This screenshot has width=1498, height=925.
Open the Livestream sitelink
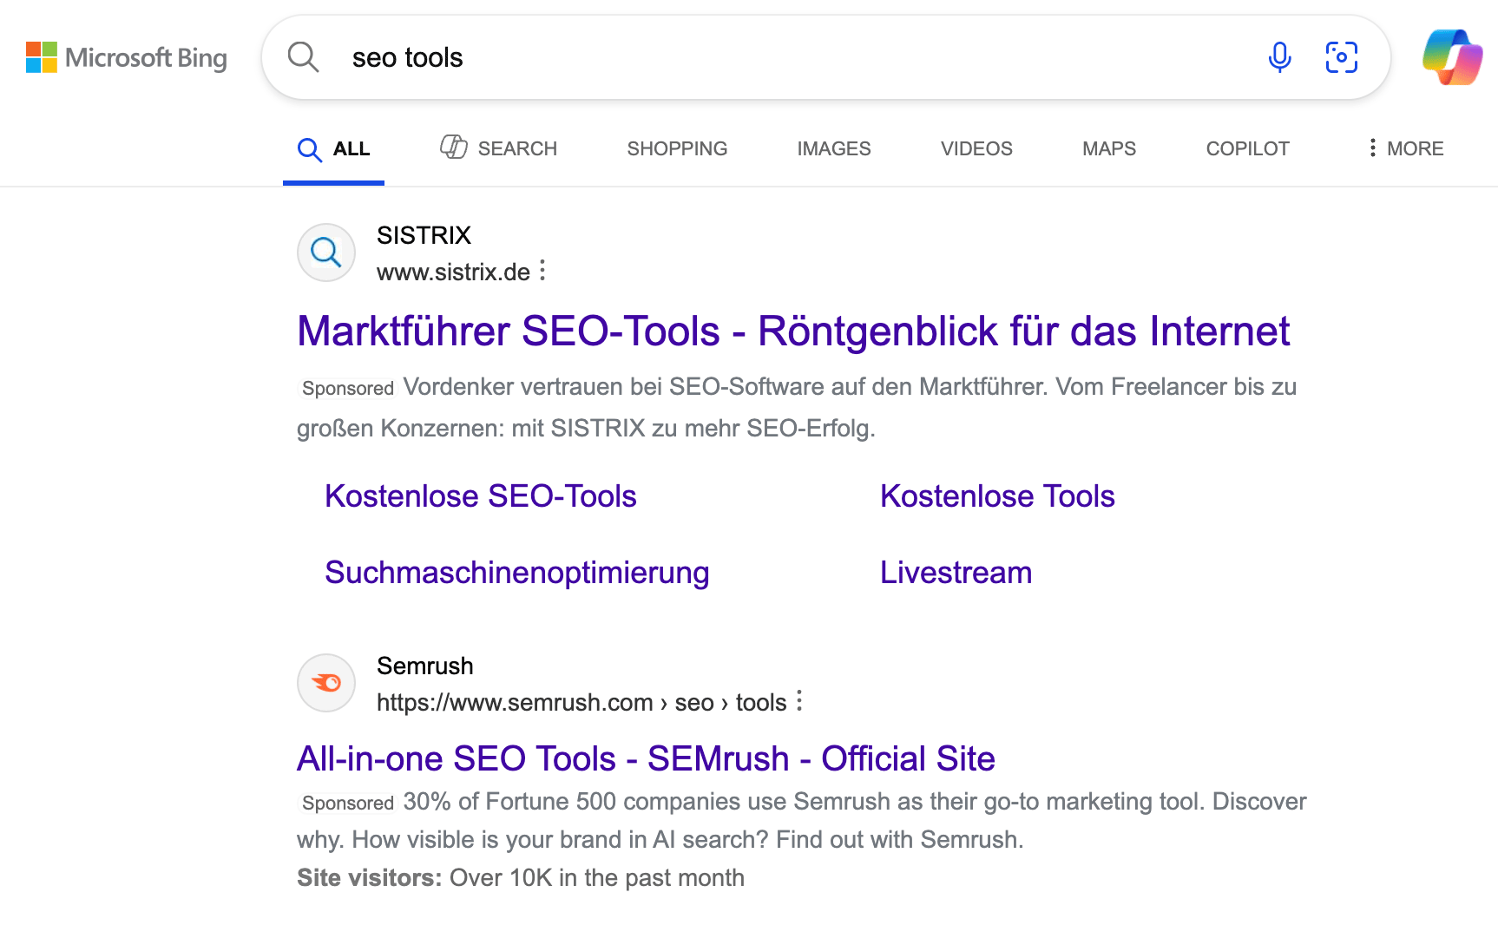click(x=956, y=572)
